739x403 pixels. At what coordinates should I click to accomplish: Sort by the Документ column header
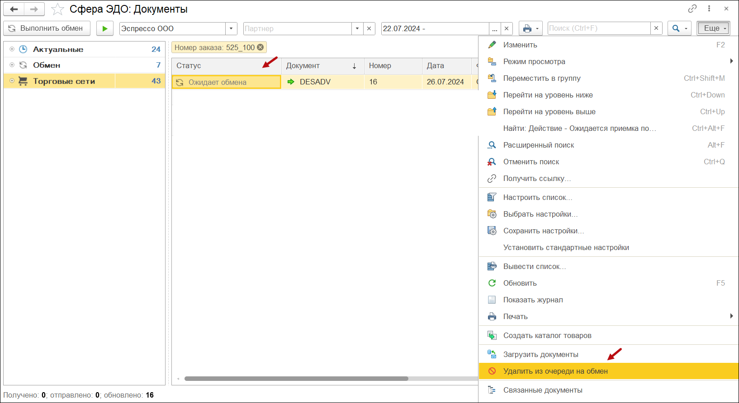pos(322,66)
